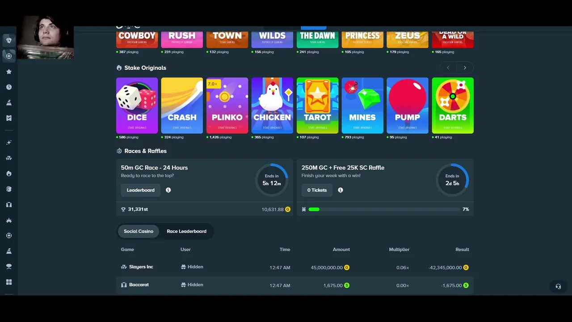Switch to the Race Leaderboard tab
The width and height of the screenshot is (572, 322).
coord(186,231)
